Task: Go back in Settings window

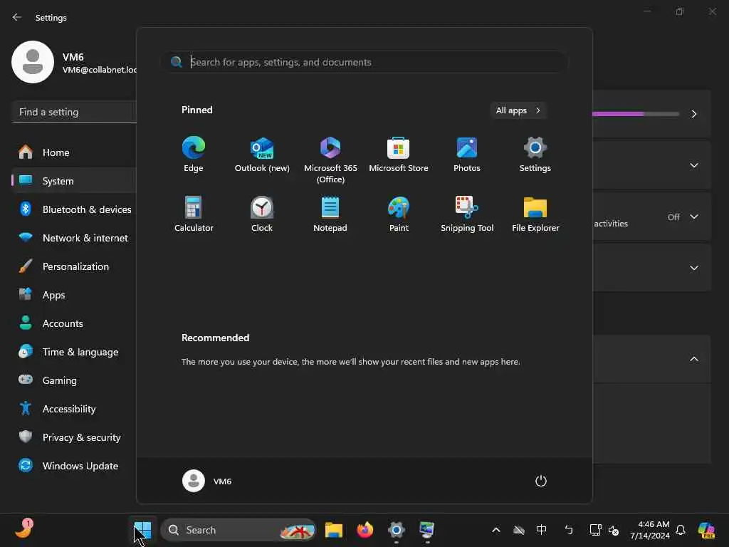Action: pyautogui.click(x=17, y=17)
